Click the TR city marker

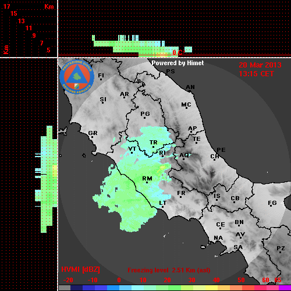153,147
